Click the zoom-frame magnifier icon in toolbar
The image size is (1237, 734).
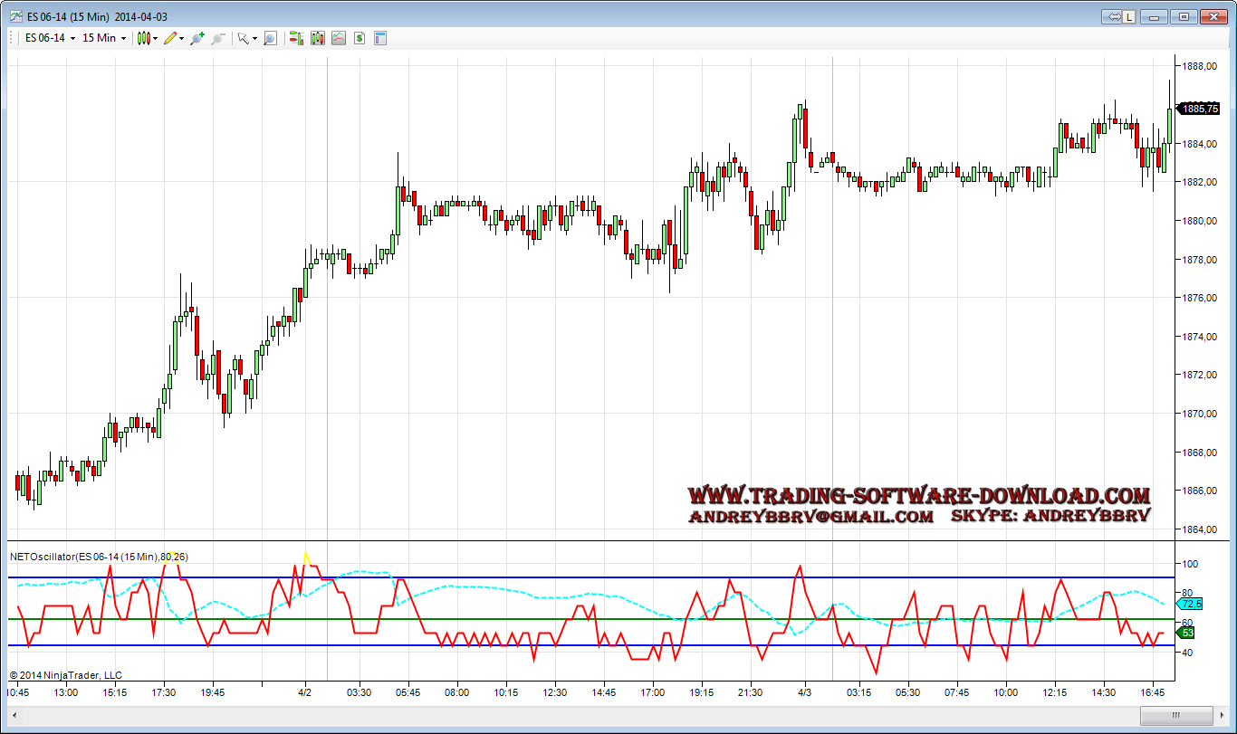tap(270, 38)
